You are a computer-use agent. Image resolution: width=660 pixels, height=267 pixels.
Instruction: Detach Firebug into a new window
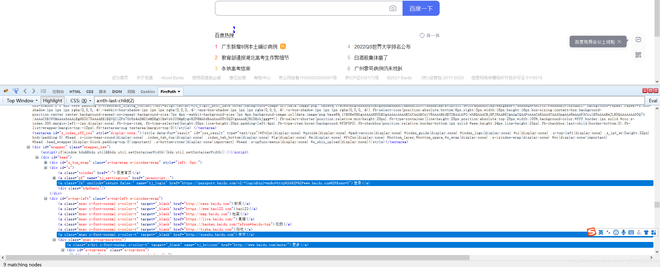point(650,91)
